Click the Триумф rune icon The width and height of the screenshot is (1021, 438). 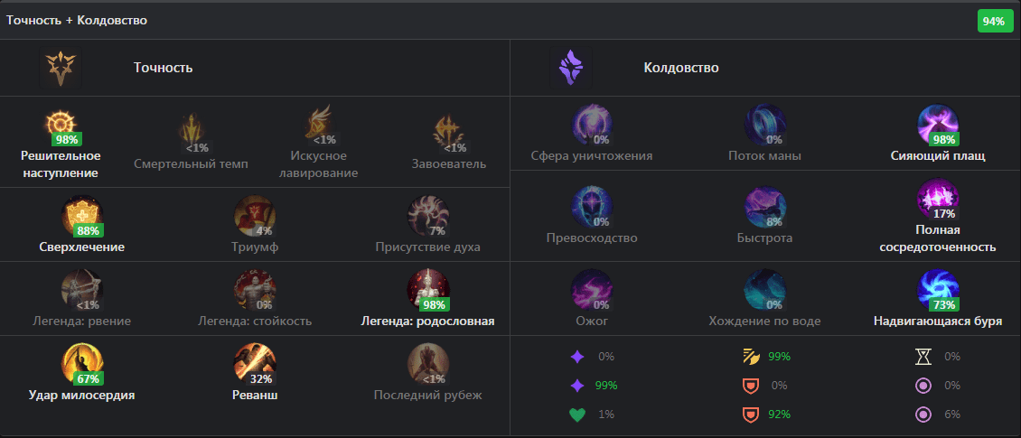255,216
